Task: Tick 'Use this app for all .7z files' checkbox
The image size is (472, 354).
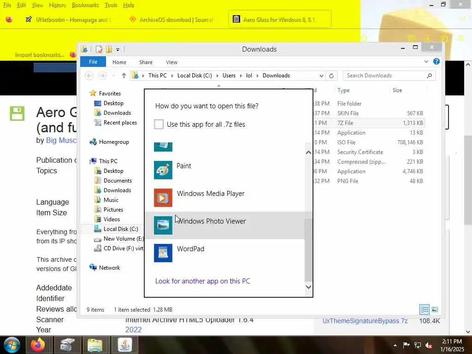Action: point(159,124)
